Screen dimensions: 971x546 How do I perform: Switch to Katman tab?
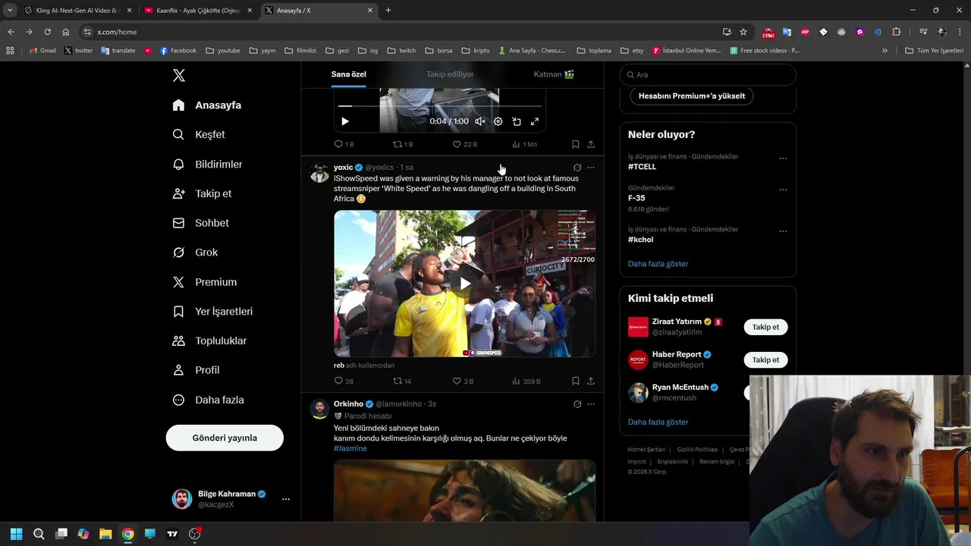pyautogui.click(x=554, y=74)
